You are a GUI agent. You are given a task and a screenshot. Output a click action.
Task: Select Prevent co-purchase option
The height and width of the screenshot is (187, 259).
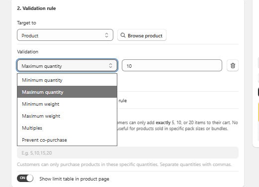pos(67,140)
